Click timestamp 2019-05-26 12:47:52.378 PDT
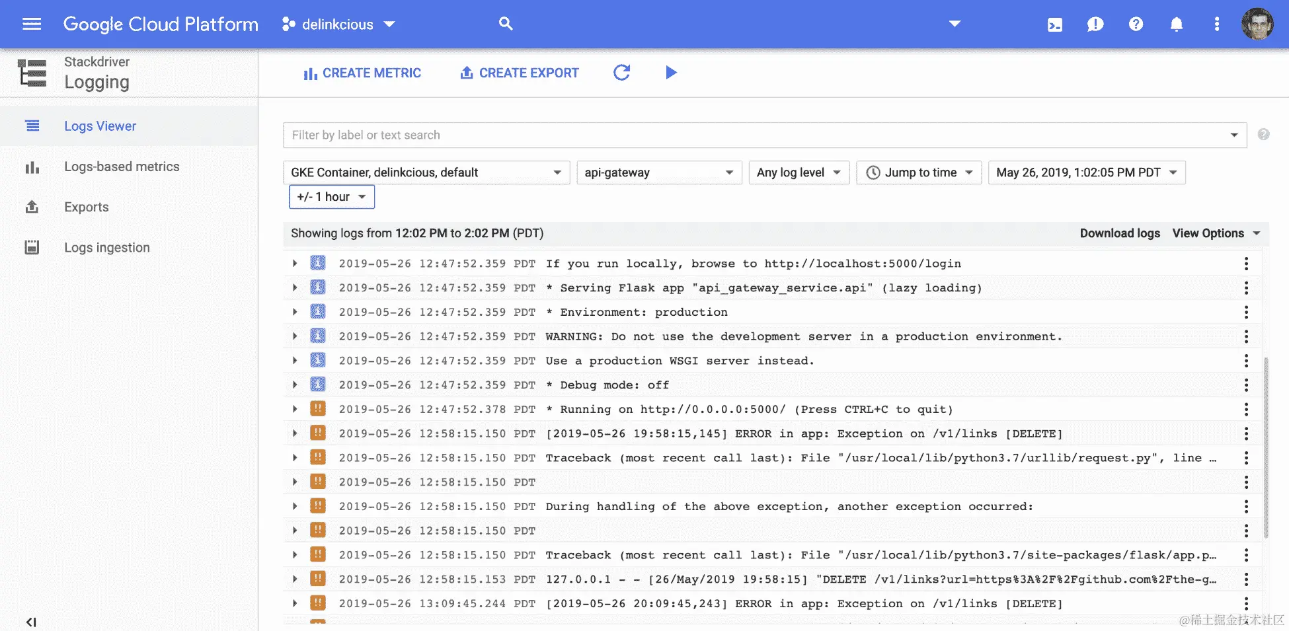 point(437,409)
